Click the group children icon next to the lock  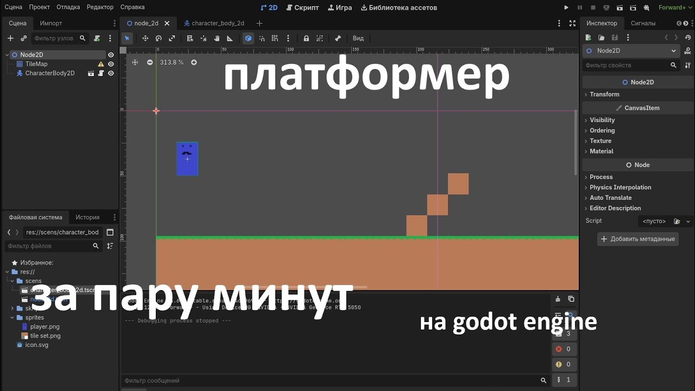pyautogui.click(x=320, y=39)
